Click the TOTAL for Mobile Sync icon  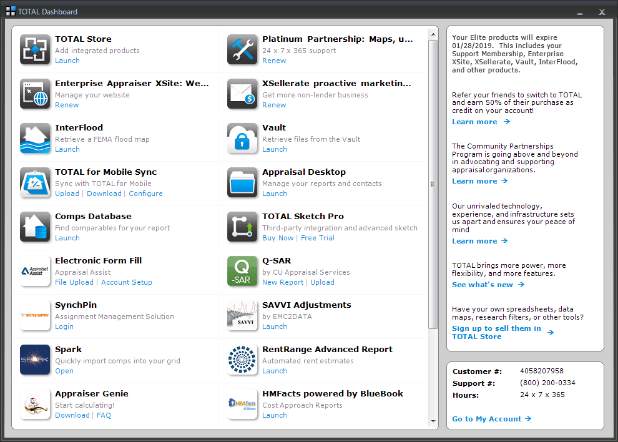35,182
